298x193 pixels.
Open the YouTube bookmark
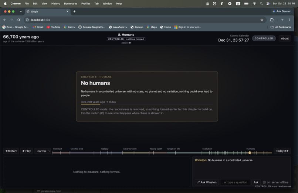click(x=53, y=27)
